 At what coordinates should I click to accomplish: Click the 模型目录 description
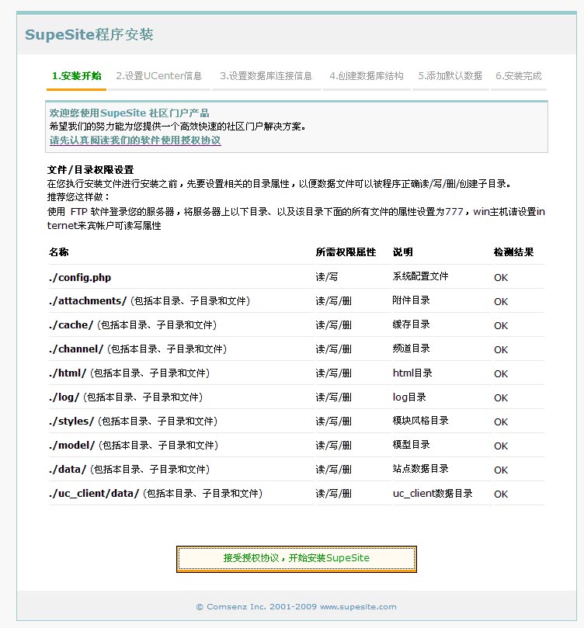(x=412, y=444)
